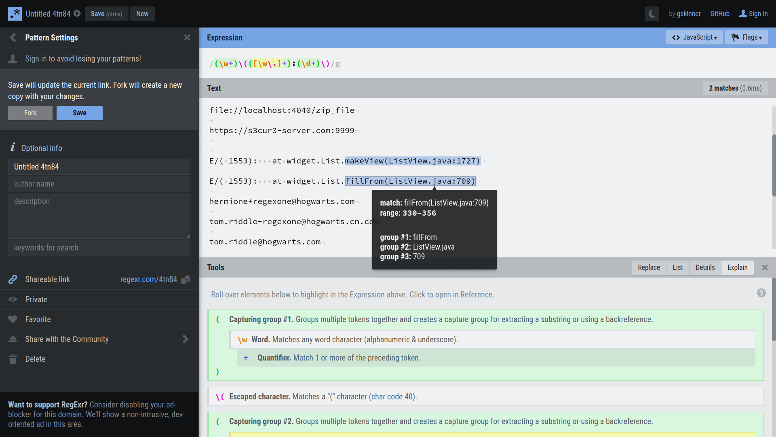Click the author name input field

[99, 184]
